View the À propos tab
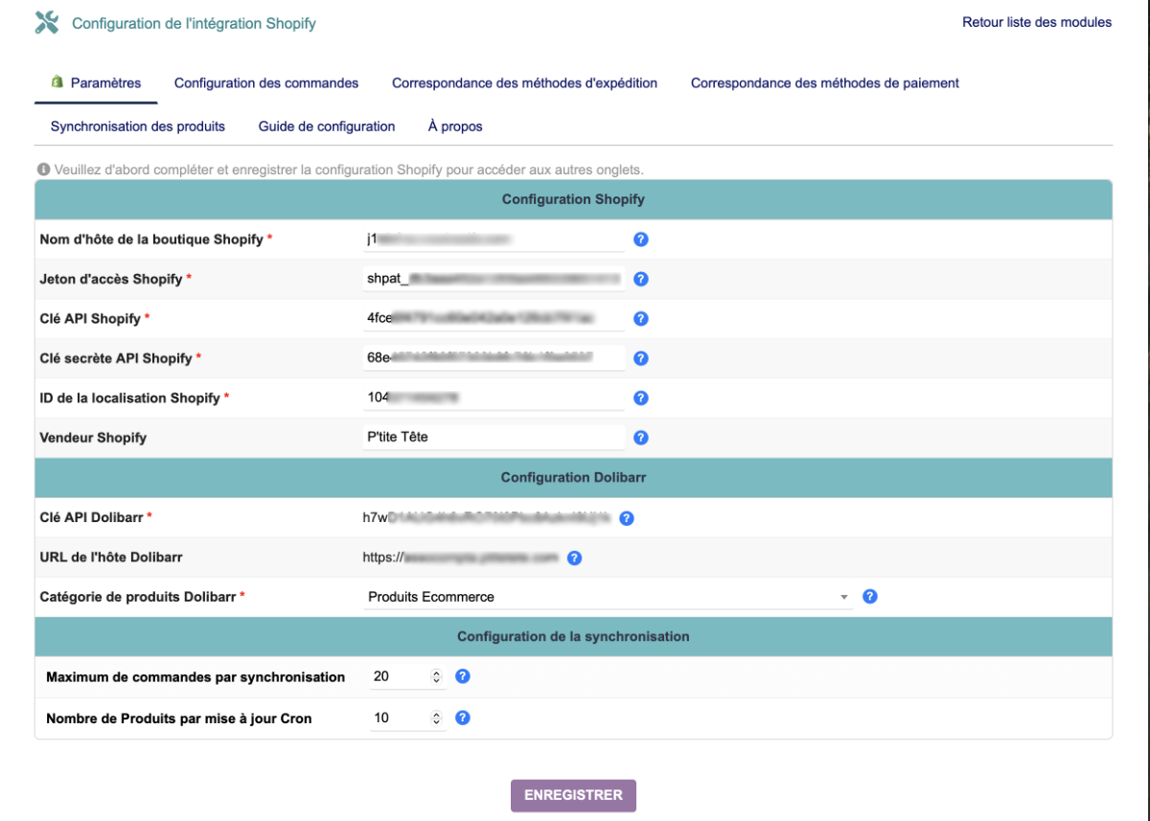The width and height of the screenshot is (1150, 821). (455, 125)
